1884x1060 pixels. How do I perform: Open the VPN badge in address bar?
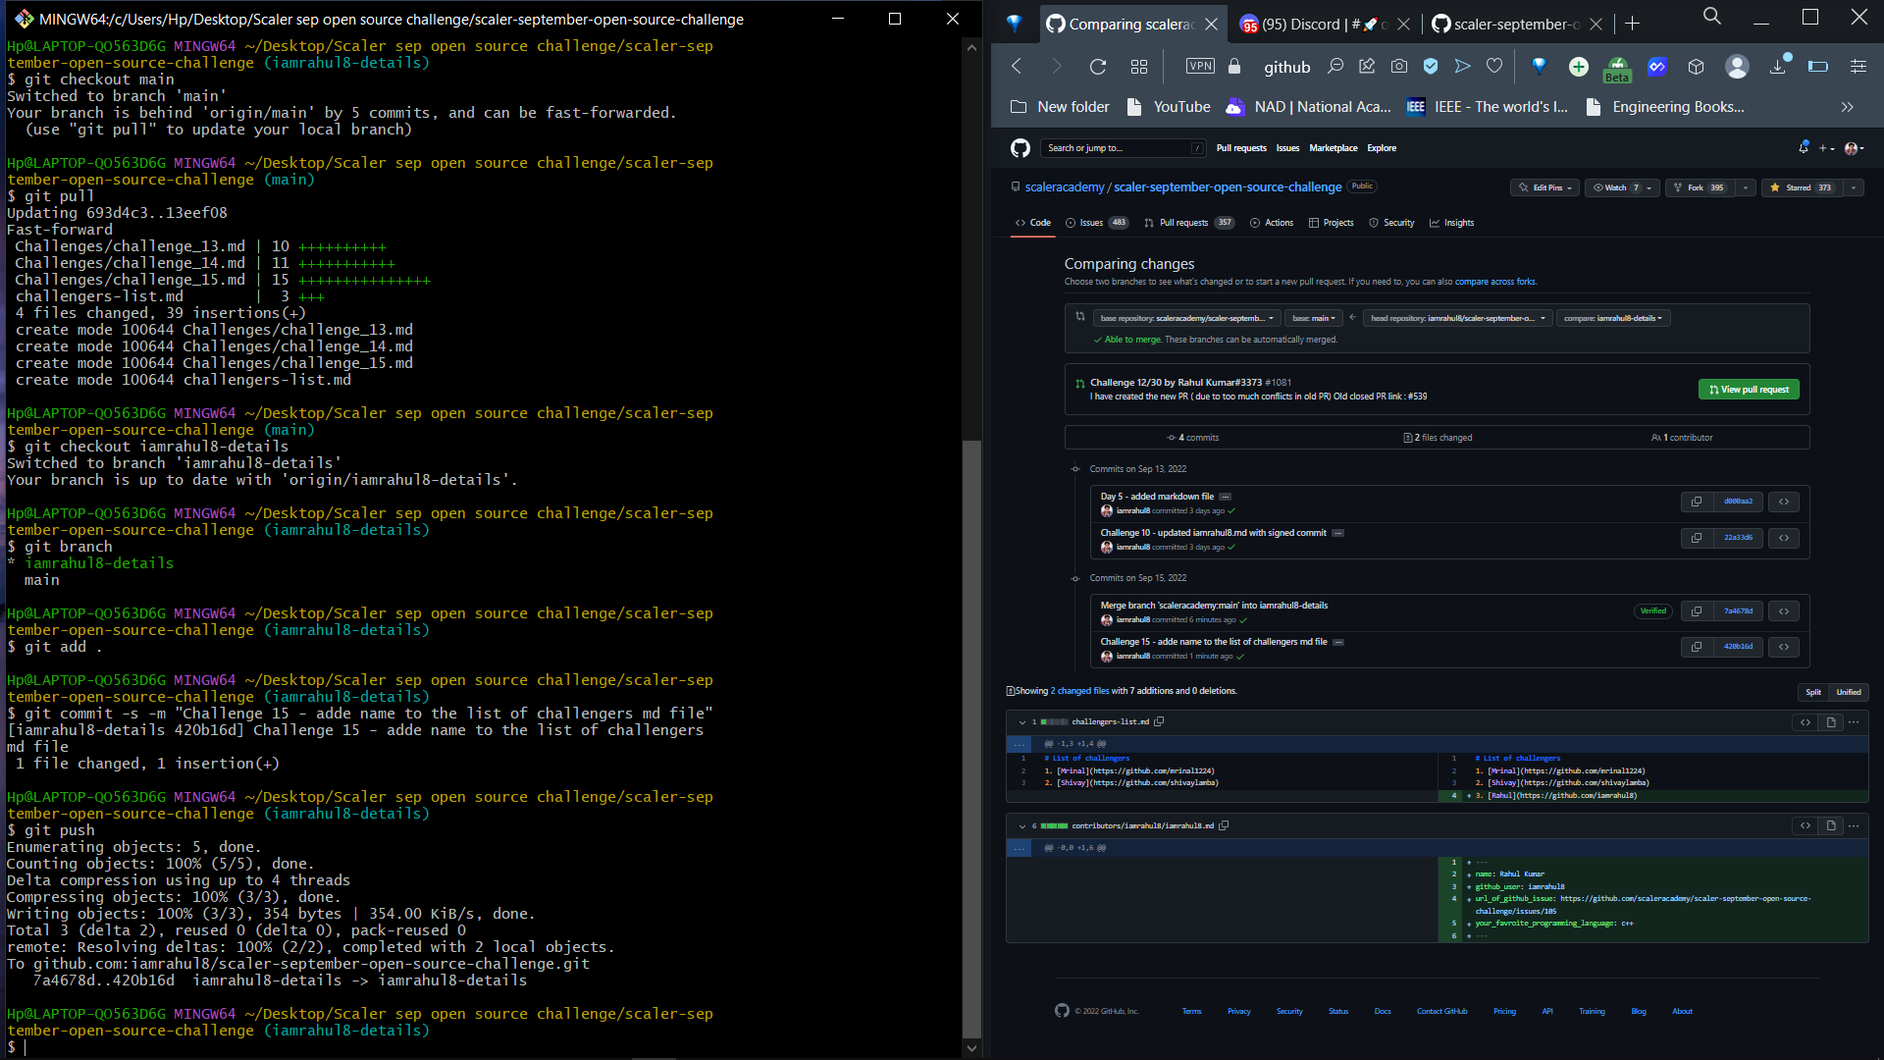click(1199, 67)
